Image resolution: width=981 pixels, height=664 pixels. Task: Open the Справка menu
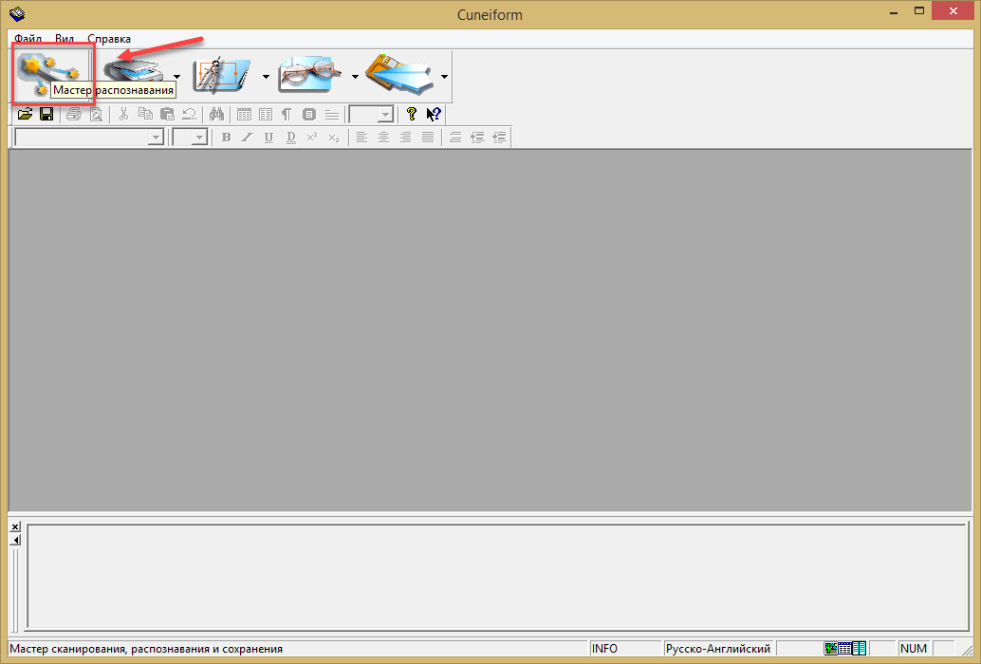109,39
